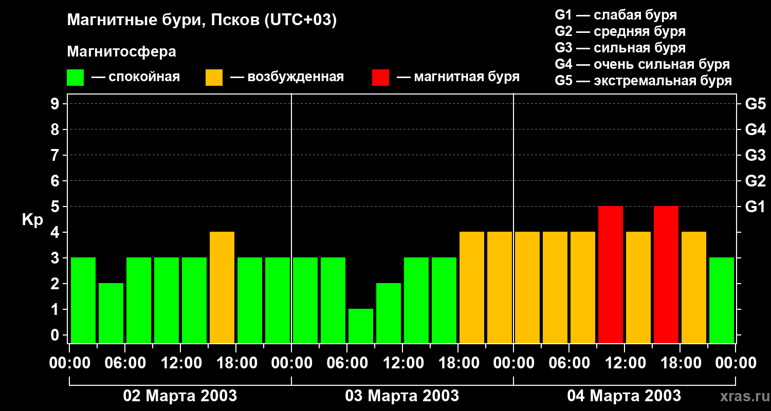Click 'G5 — экстремальная буря' legend line
Image resolution: width=771 pixels, height=411 pixels.
(x=644, y=81)
